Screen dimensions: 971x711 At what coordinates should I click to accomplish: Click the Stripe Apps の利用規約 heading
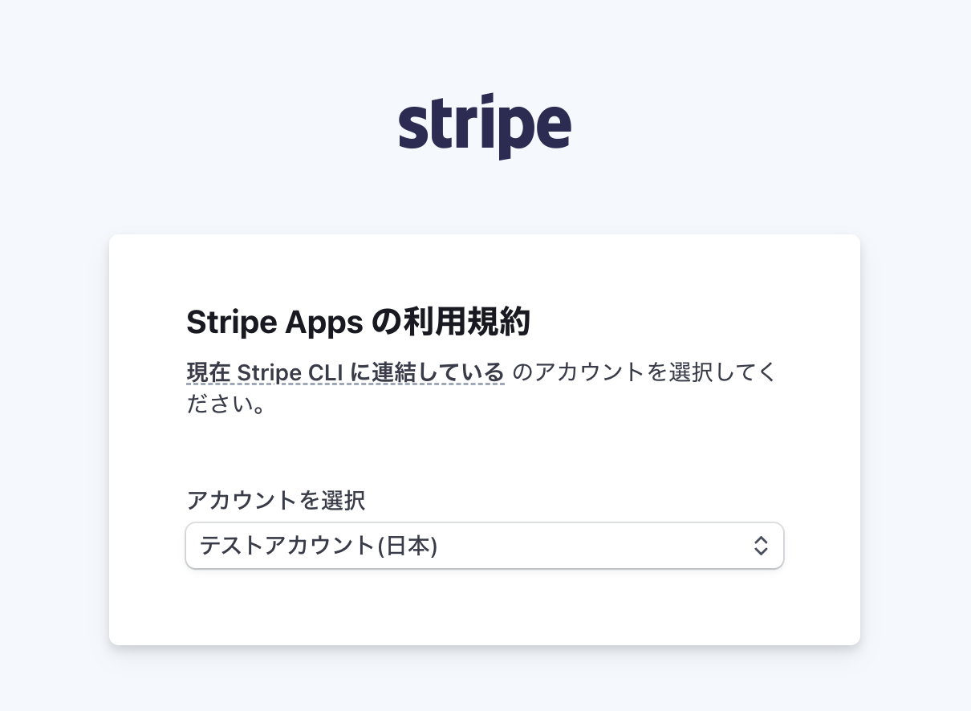click(x=358, y=322)
